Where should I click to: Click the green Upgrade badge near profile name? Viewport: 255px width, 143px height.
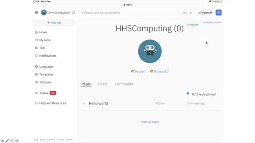(192, 25)
